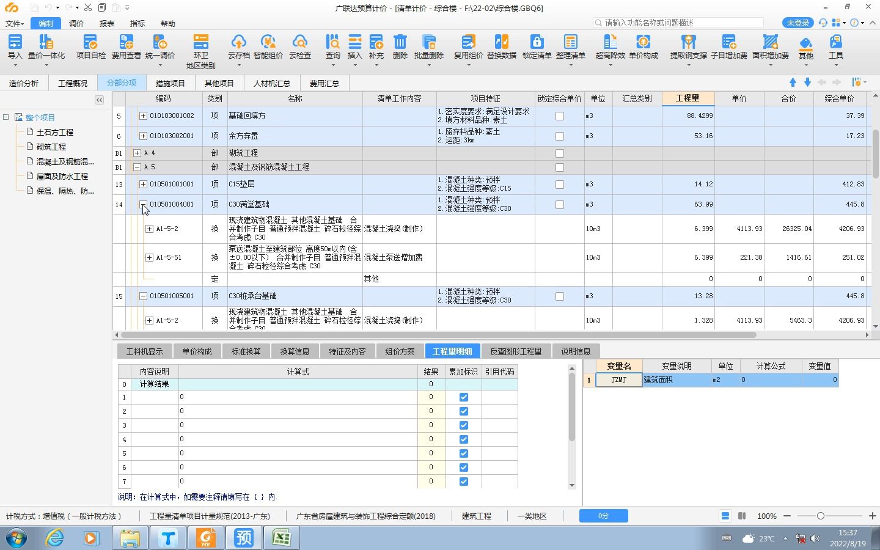Uncheck 累加标识 checkbox in row 1
Screen dimensions: 880x550
[x=463, y=397]
